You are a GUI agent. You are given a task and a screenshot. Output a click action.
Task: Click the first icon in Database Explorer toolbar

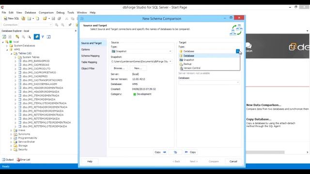coord(4,37)
